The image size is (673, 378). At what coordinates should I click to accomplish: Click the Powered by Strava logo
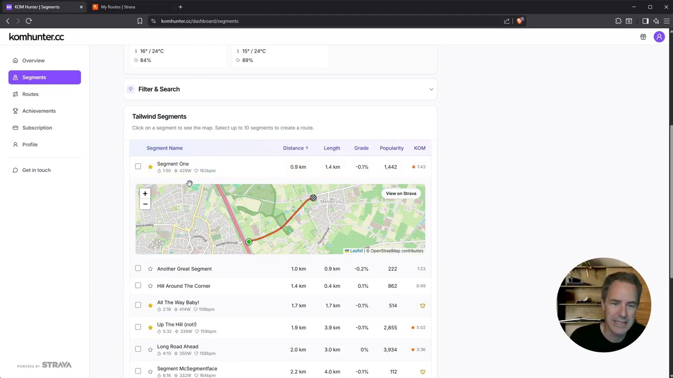coord(44,365)
